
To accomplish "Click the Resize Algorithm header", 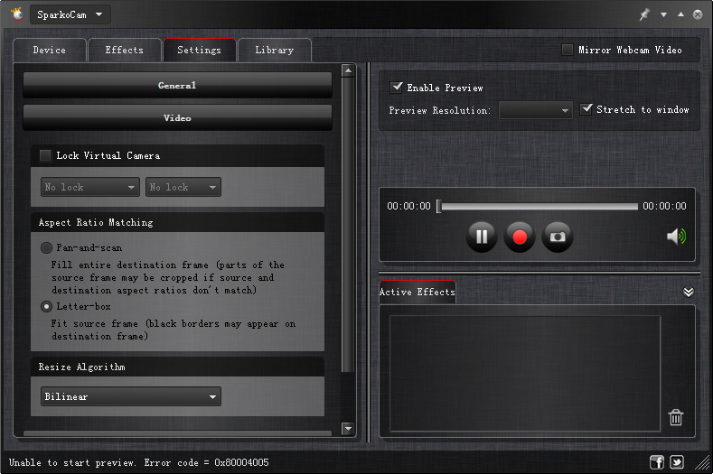I will 177,367.
